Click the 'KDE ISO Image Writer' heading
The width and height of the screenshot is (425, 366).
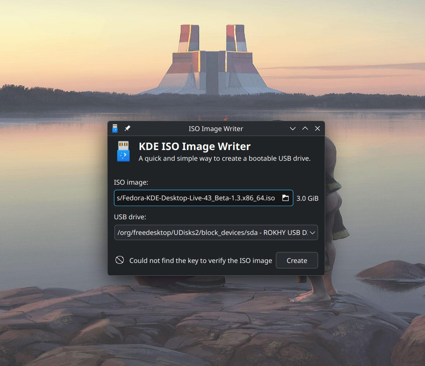(195, 146)
